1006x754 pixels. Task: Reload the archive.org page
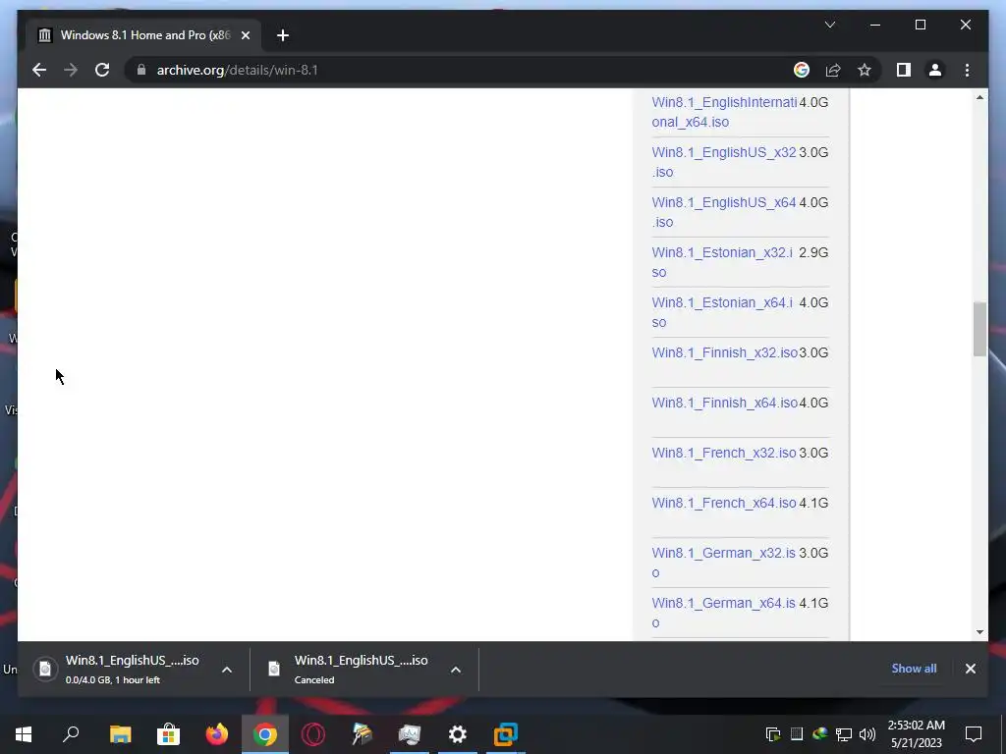(102, 70)
